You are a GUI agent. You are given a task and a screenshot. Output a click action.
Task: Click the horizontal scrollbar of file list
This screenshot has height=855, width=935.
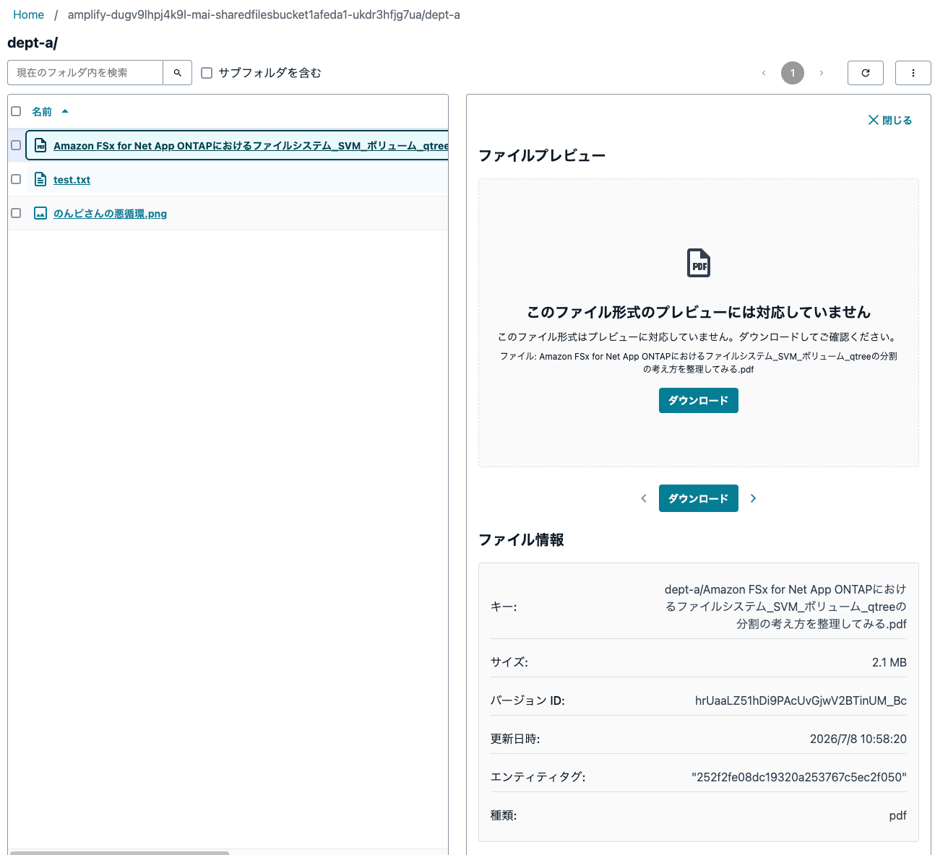click(x=119, y=853)
